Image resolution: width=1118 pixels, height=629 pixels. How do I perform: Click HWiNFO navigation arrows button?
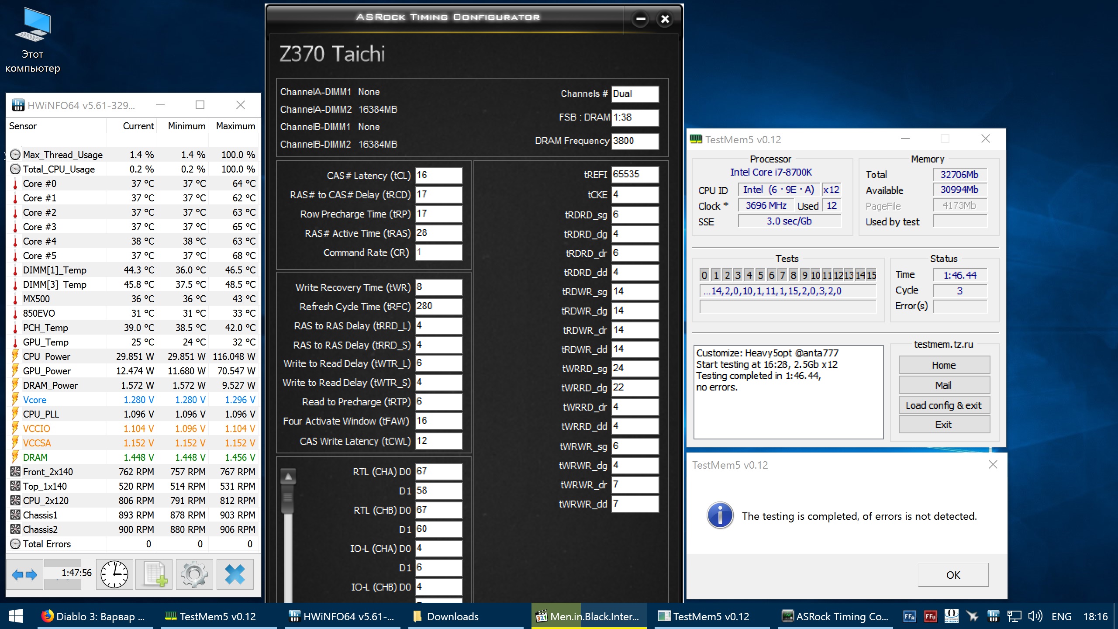24,574
